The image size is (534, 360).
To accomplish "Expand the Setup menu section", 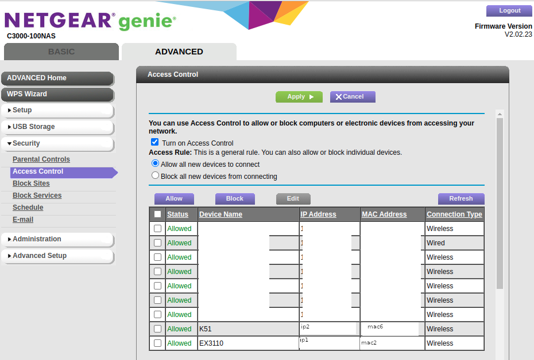I will click(x=57, y=110).
